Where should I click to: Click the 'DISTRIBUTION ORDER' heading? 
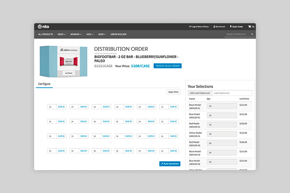(121, 49)
